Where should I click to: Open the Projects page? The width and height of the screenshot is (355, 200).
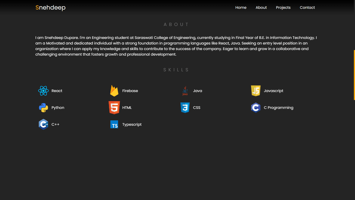pyautogui.click(x=283, y=7)
